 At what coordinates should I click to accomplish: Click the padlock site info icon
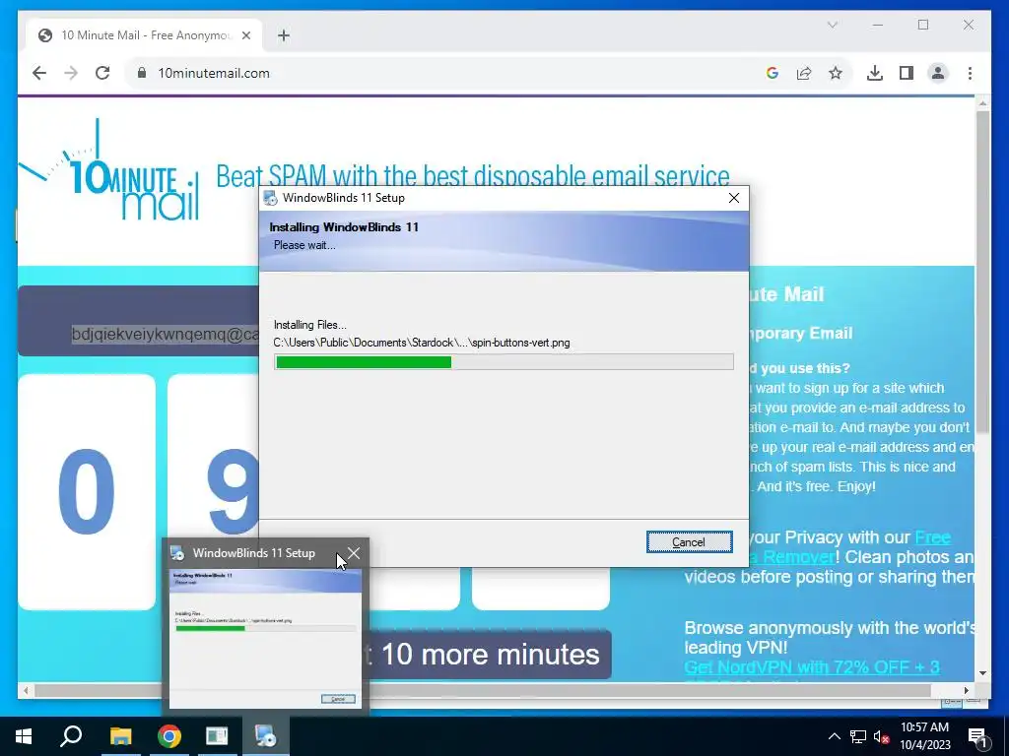tap(142, 73)
